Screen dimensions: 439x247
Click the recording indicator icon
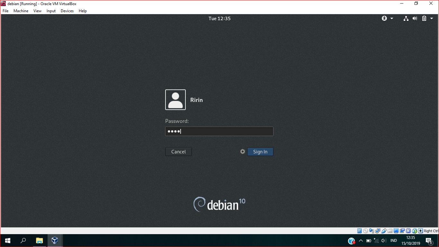pyautogui.click(x=402, y=231)
